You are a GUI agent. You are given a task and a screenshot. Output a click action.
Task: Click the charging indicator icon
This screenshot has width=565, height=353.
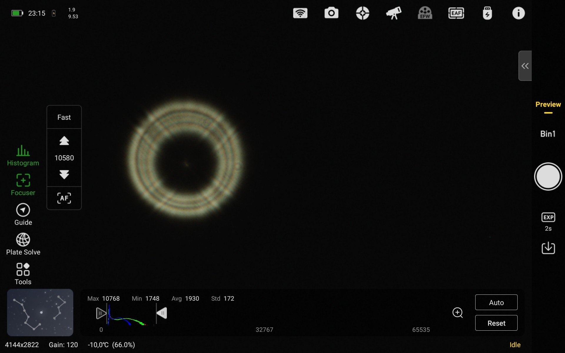click(54, 13)
